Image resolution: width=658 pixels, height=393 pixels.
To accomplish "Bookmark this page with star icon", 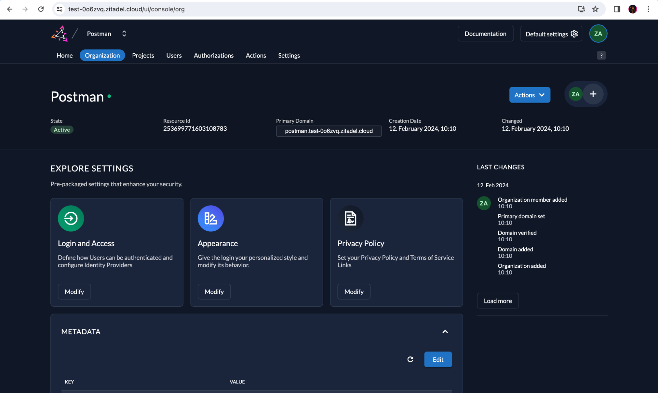I will [x=595, y=9].
